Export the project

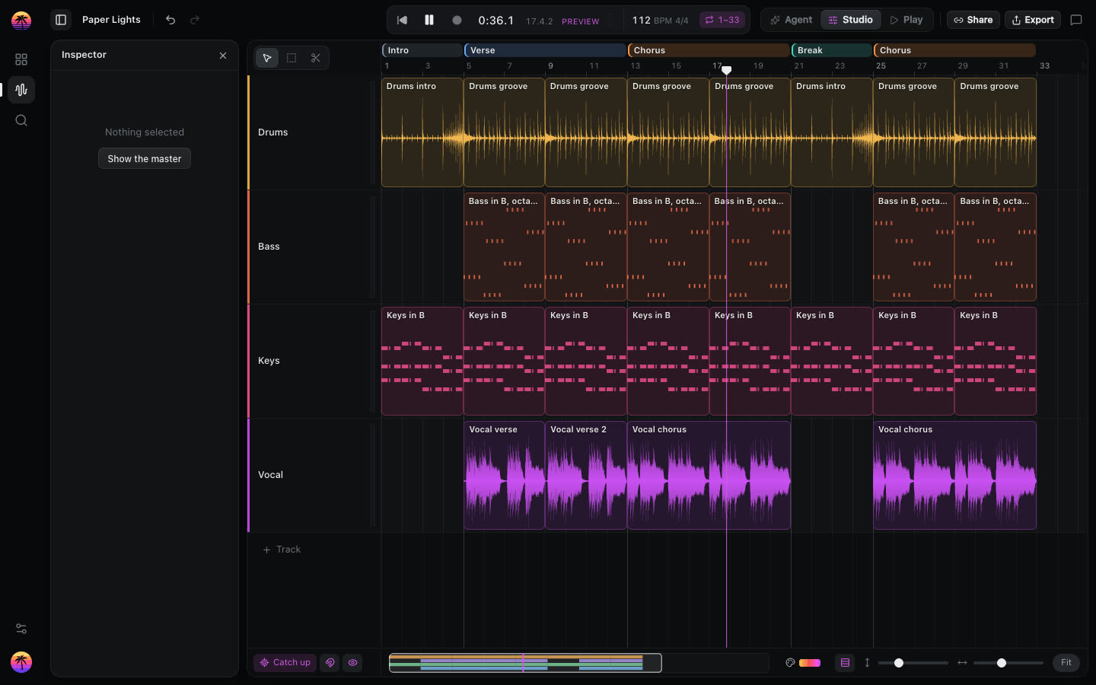tap(1033, 20)
